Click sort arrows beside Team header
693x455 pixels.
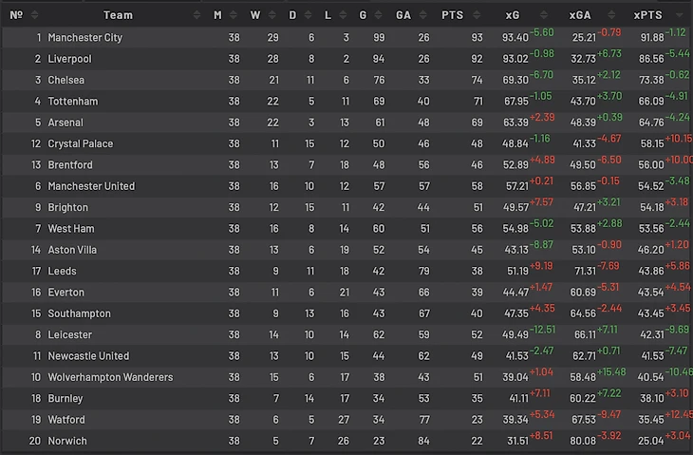click(197, 15)
